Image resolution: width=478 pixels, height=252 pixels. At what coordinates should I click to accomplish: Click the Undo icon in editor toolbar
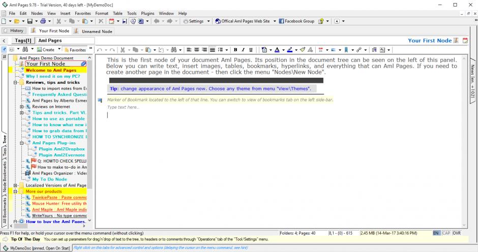[x=99, y=50]
